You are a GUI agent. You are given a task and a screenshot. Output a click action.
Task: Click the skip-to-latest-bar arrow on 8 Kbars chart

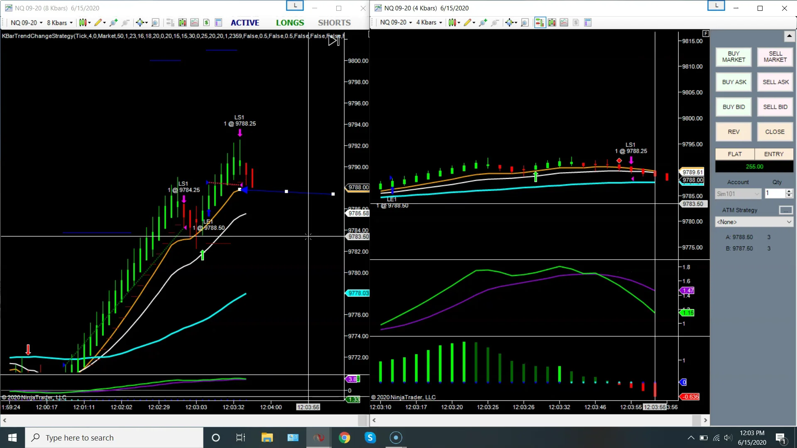pos(334,41)
